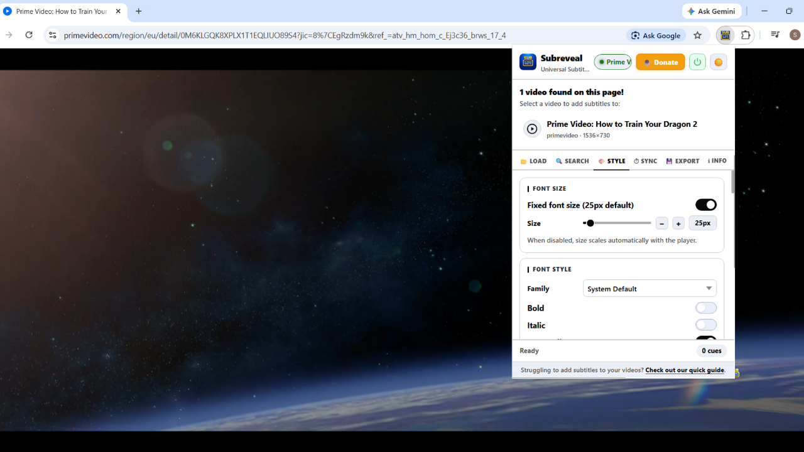This screenshot has height=452, width=804.
Task: Switch to the LOAD tab
Action: (x=533, y=161)
